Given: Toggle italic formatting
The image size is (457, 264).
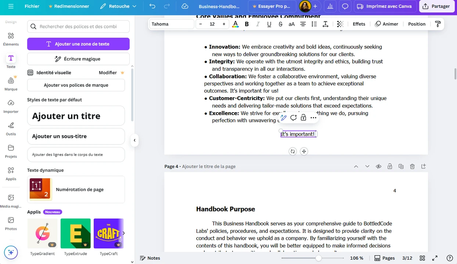Looking at the screenshot, I should [258, 24].
